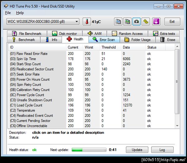
Task: Click the thermometer temperature icon
Action: tap(87, 22)
